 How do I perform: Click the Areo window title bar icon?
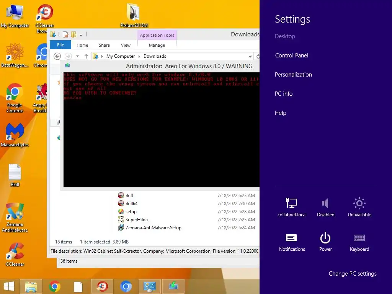[x=67, y=65]
